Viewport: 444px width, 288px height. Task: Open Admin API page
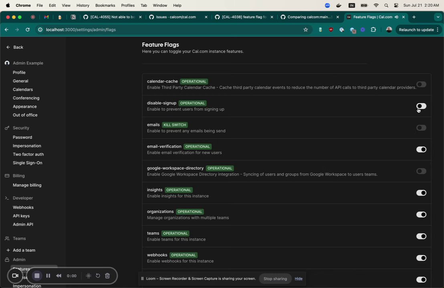[x=23, y=224]
